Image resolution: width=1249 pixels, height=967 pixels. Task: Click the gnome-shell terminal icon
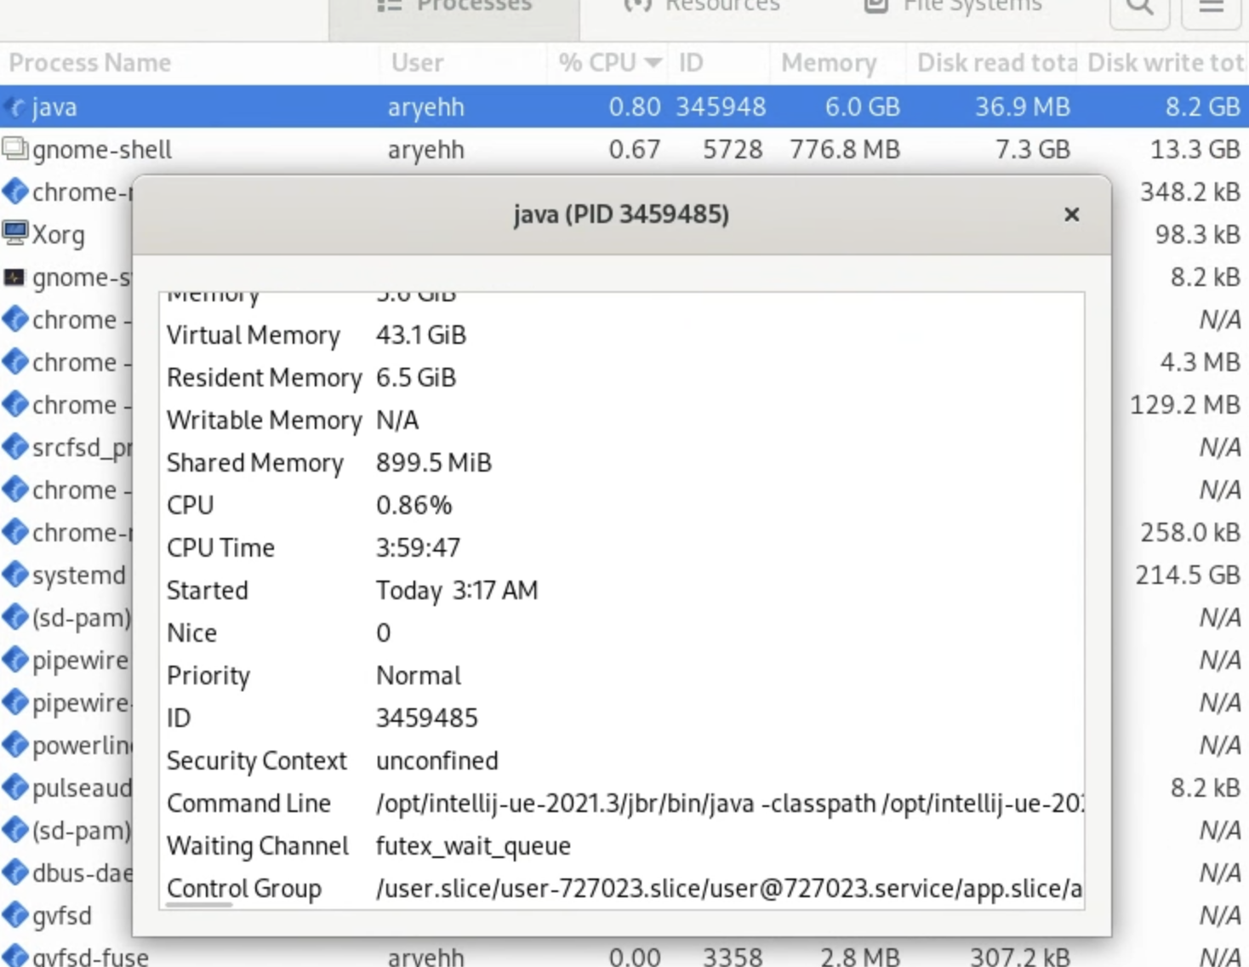pyautogui.click(x=14, y=149)
